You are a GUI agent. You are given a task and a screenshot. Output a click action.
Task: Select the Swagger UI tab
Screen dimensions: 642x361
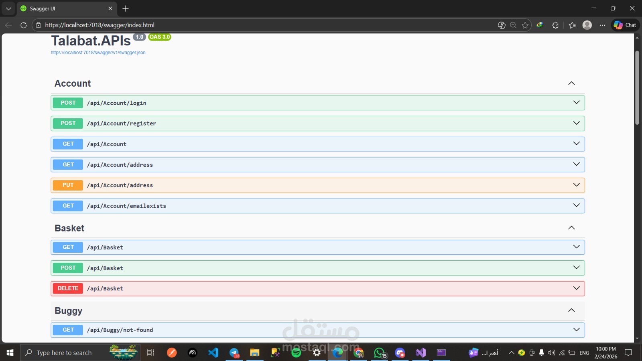67,8
